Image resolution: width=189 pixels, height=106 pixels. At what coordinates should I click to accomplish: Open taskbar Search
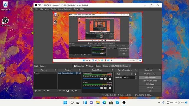click(x=72, y=102)
